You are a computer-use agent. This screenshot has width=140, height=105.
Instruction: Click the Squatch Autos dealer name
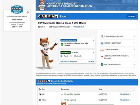tap(17, 20)
